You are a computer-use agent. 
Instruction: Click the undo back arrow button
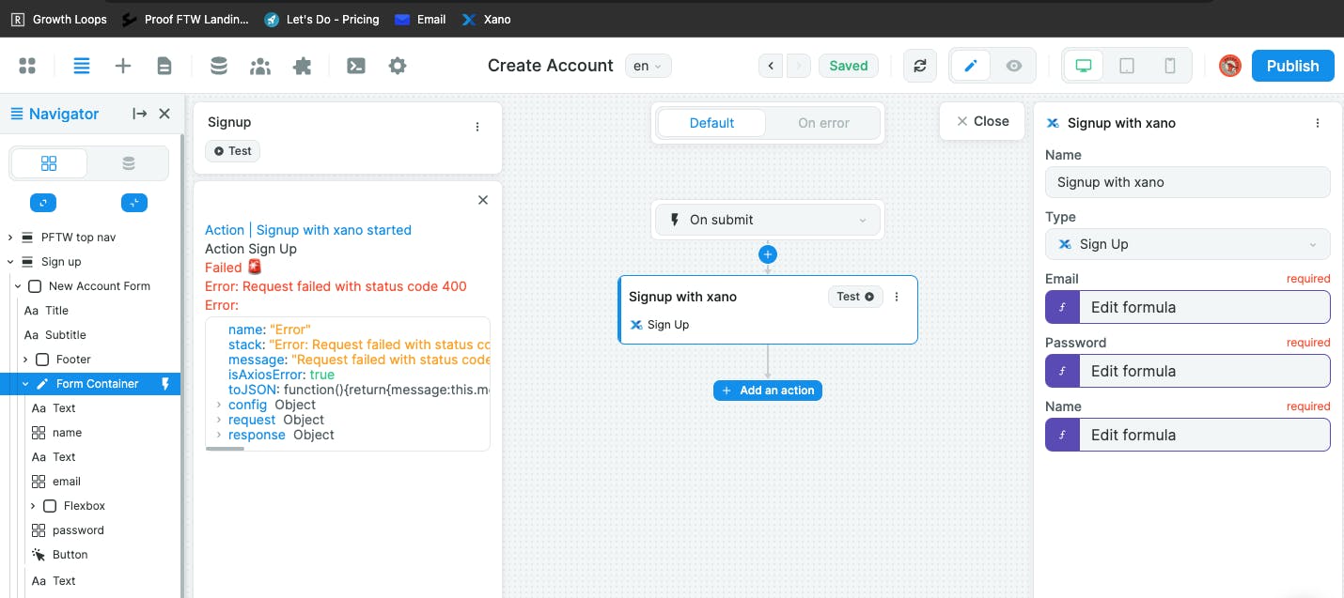[771, 66]
